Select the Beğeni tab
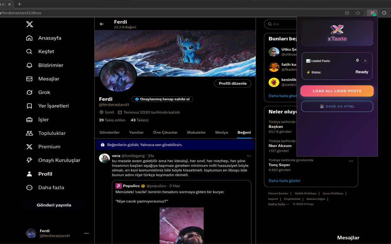Viewport: 391px width, 244px height. point(244,132)
